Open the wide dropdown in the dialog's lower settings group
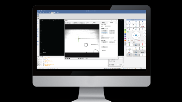182x102 pixels. (105, 38)
